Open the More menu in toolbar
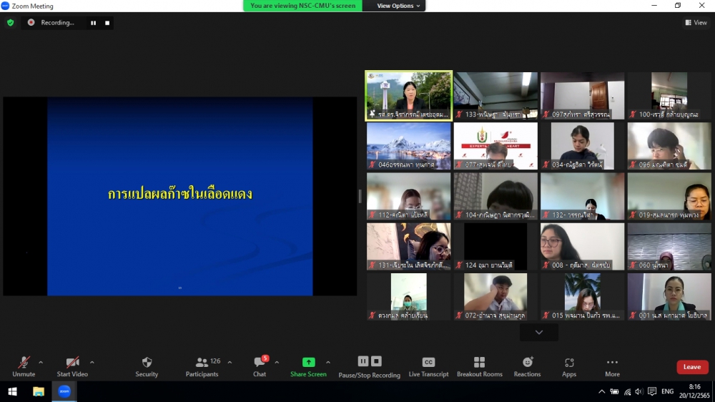Viewport: 715px width, 402px height. pyautogui.click(x=612, y=363)
